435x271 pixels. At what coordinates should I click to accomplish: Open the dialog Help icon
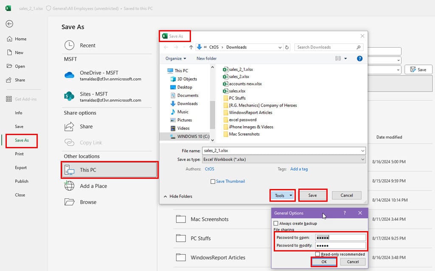(359, 58)
